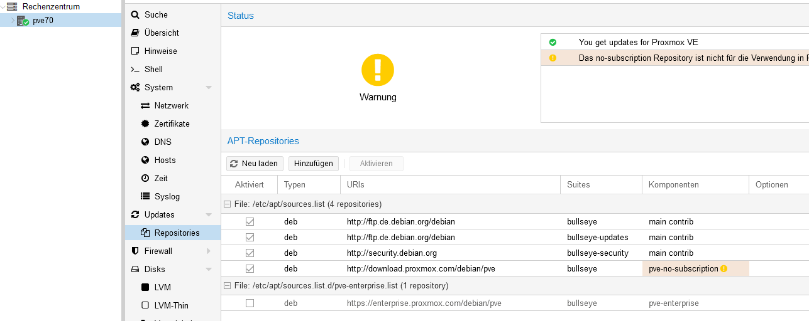
Task: Click the Übersicht book icon
Action: [135, 33]
